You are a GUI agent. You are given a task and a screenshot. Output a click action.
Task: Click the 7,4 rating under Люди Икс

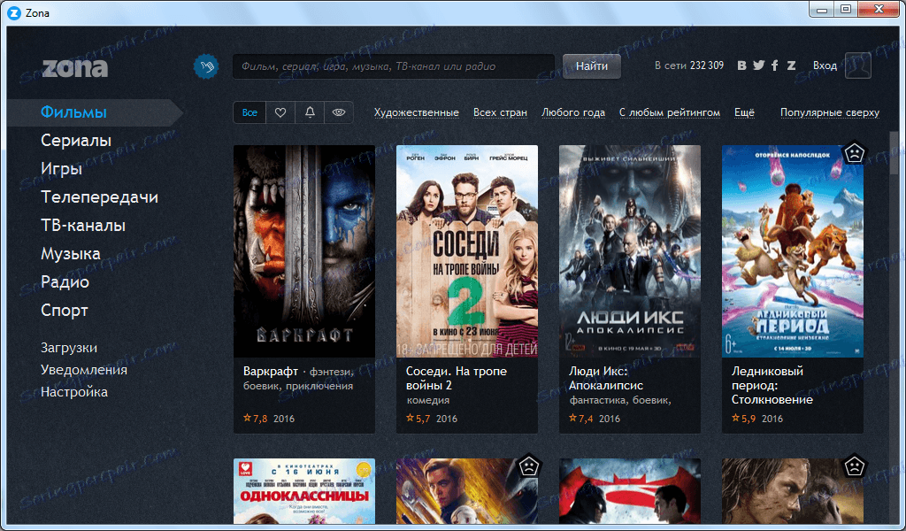(581, 419)
